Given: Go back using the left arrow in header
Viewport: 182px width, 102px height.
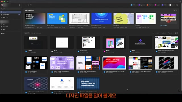Looking at the screenshot, I should point(24,5).
